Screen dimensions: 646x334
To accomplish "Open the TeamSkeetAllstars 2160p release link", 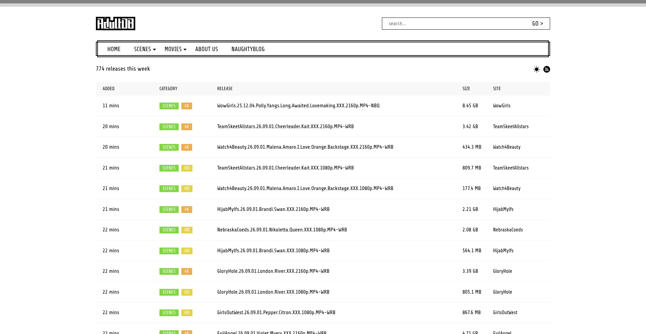I will point(285,126).
